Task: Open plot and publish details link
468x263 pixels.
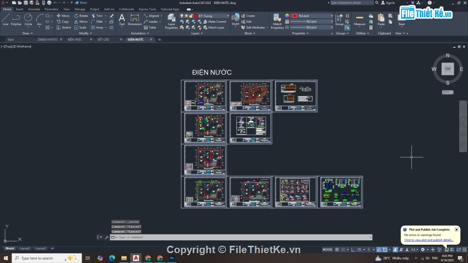Action: tap(429, 240)
